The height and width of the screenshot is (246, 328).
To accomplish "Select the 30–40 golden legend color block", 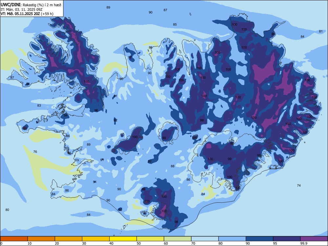I will [96, 239].
